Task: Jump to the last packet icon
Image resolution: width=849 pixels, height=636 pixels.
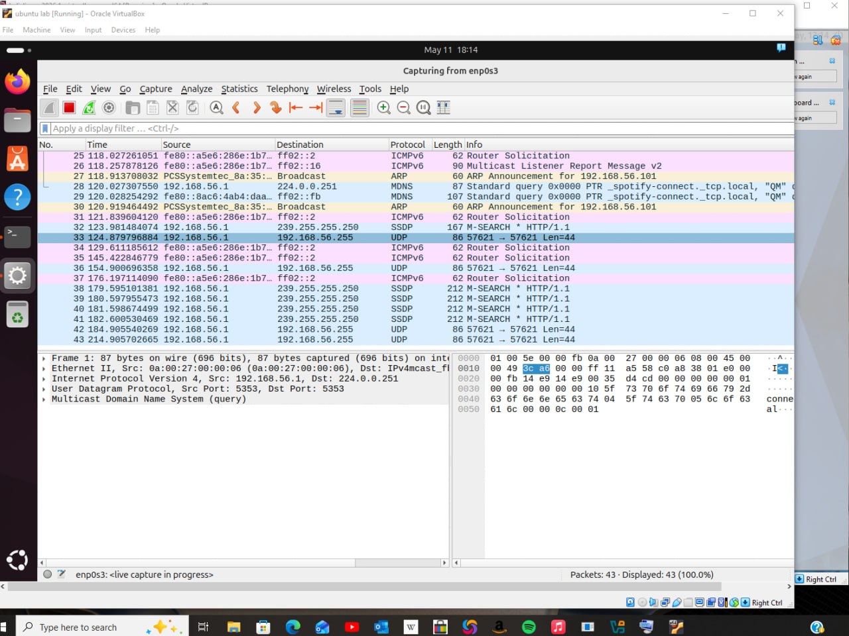Action: (x=316, y=107)
